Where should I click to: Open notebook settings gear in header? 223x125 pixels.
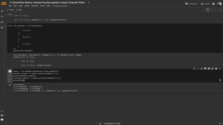(214, 4)
